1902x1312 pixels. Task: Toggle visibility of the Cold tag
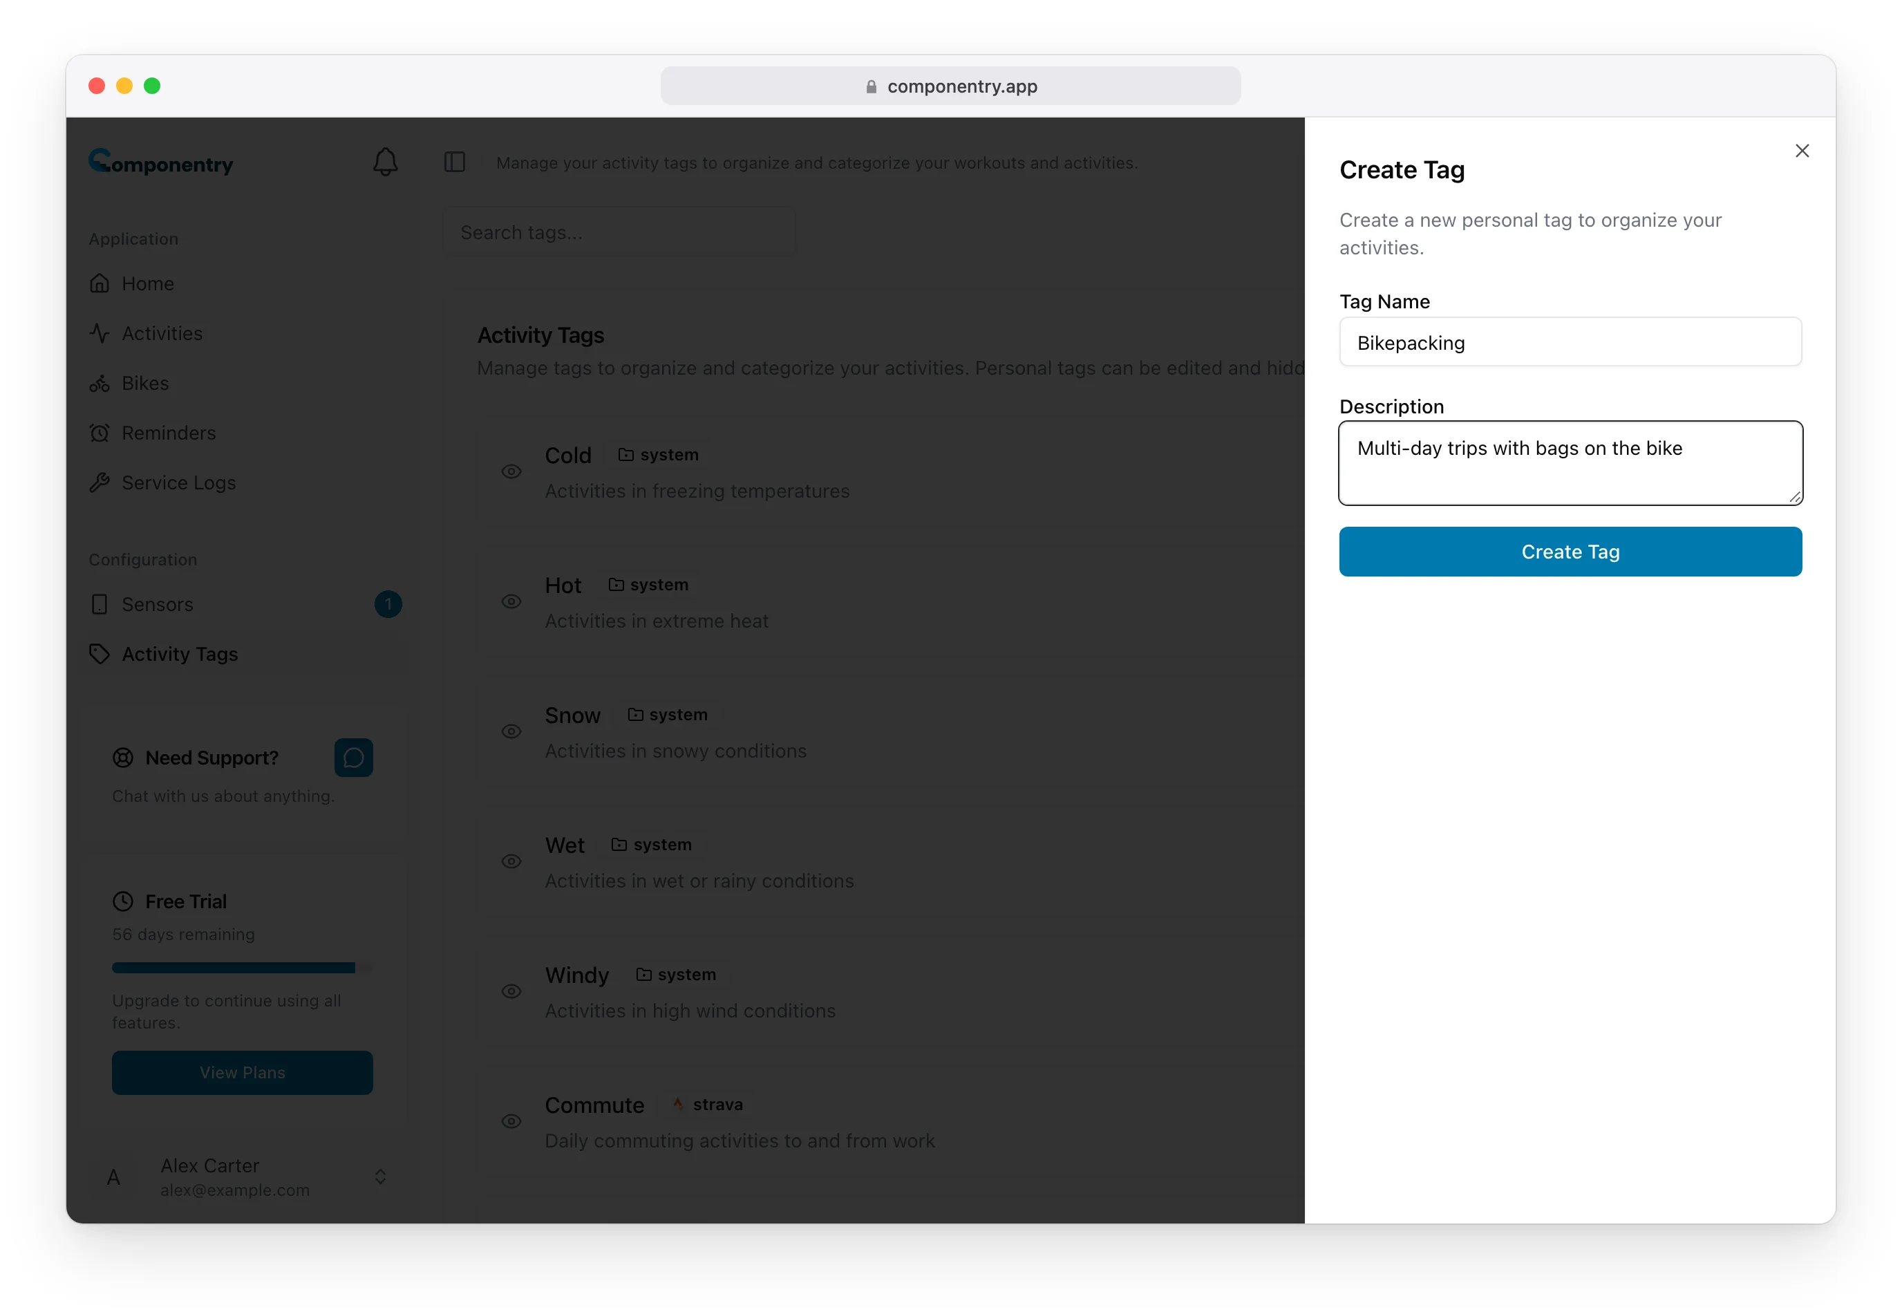[511, 471]
